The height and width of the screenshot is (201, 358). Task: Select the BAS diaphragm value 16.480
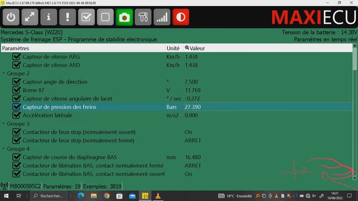[x=192, y=157]
